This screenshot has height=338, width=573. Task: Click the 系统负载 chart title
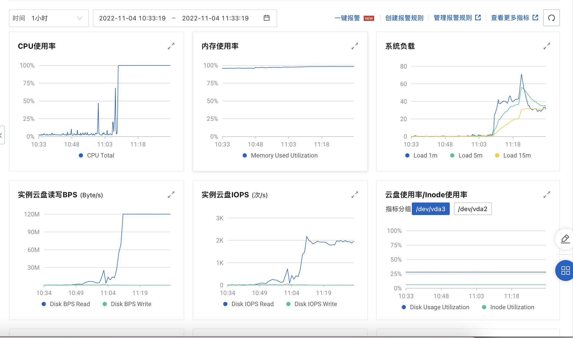[400, 46]
